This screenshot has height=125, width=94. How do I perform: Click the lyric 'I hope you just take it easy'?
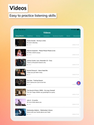pyautogui.click(x=35, y=72)
